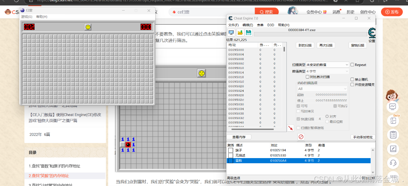Viewport: 408px width, 186px height.
Task: Click 手动添加地址 button
Action: (x=363, y=137)
